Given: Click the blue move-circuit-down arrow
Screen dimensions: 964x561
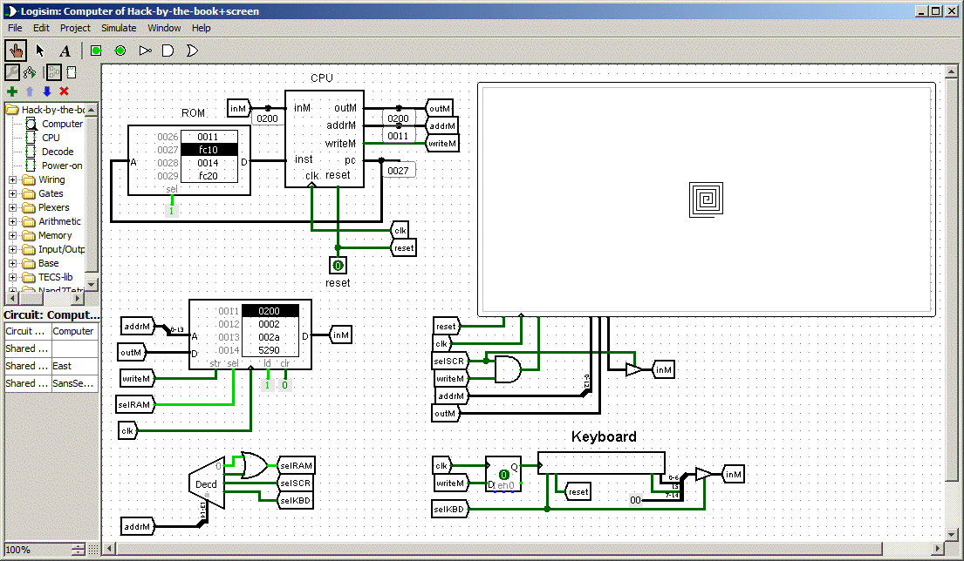Looking at the screenshot, I should coord(47,91).
